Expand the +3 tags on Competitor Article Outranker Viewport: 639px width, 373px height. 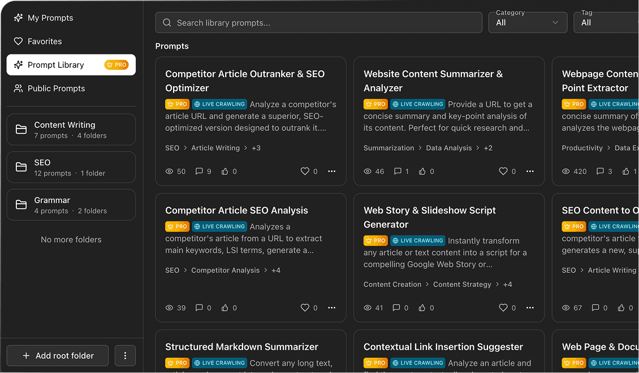pyautogui.click(x=256, y=148)
